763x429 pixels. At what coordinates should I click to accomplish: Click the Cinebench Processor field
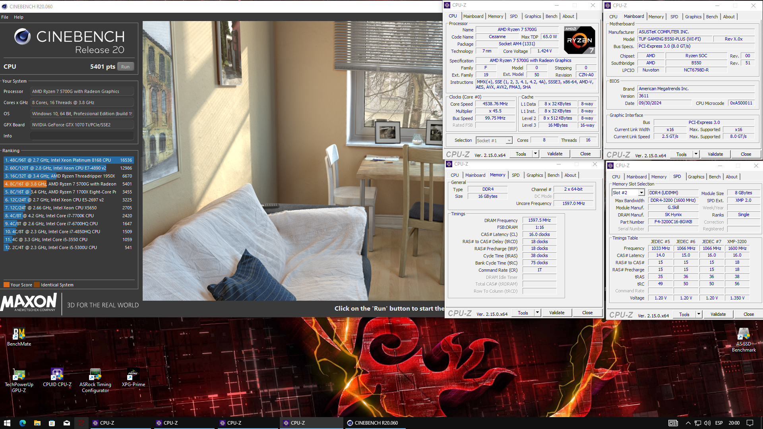[82, 91]
